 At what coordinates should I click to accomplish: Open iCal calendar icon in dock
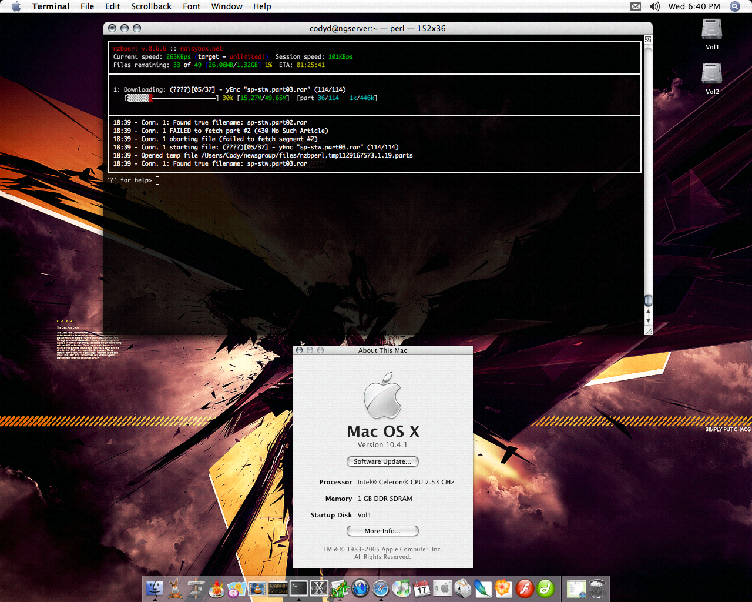(x=422, y=588)
